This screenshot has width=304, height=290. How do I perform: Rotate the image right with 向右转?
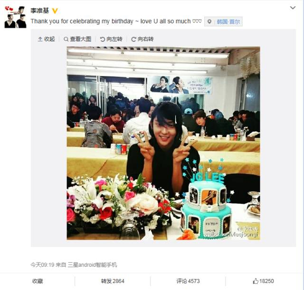(142, 39)
